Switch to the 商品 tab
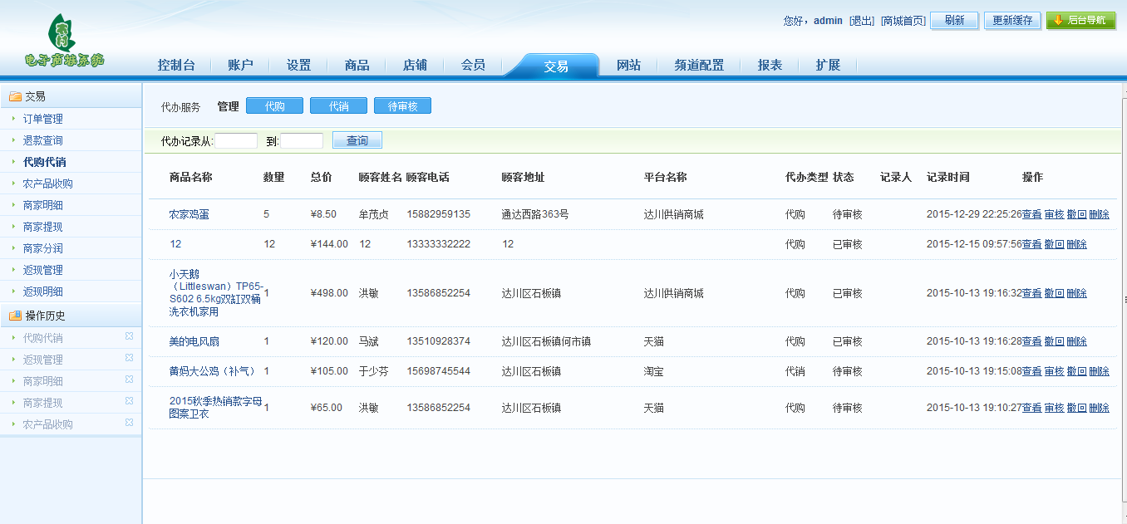 [x=357, y=65]
